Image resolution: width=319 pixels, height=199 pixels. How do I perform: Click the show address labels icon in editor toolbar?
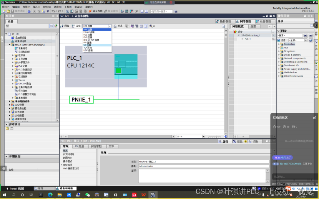point(132,26)
